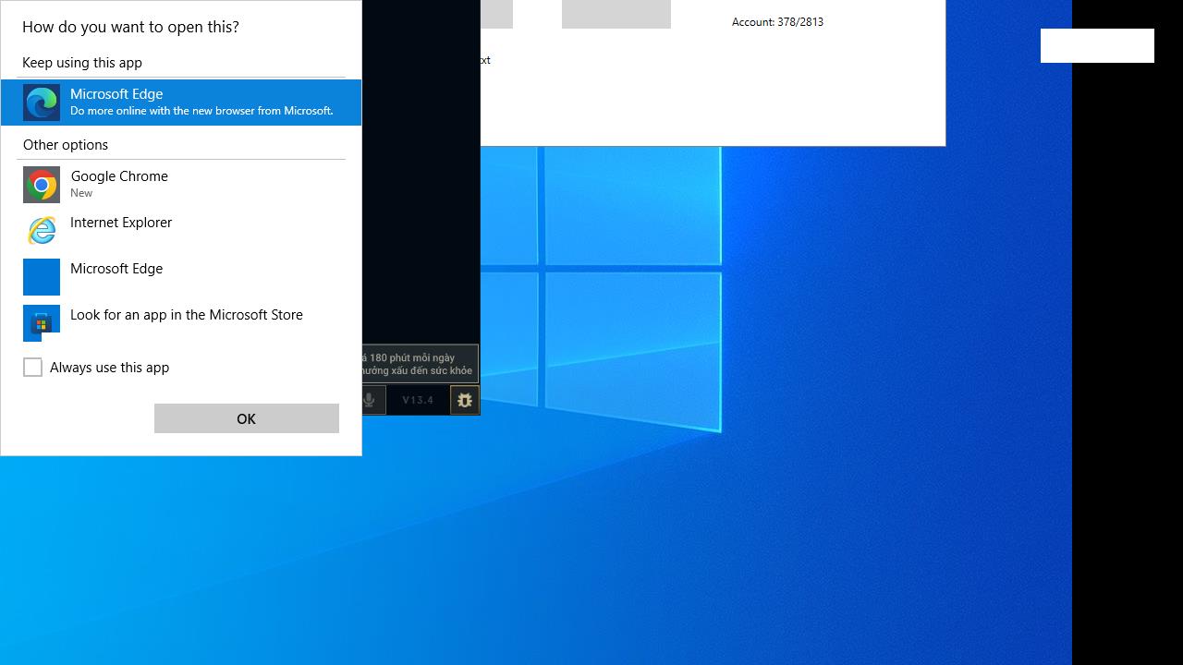This screenshot has width=1183, height=665.
Task: Click the partially hidden gray button at top
Action: coord(496,14)
